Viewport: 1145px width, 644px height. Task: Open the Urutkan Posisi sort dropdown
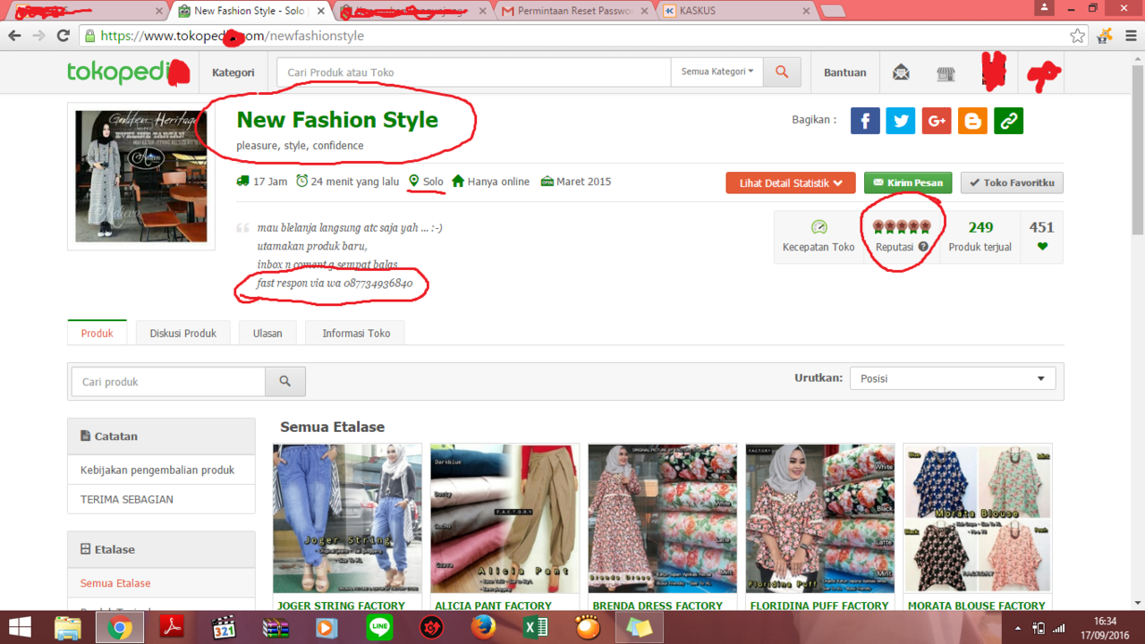pyautogui.click(x=953, y=378)
